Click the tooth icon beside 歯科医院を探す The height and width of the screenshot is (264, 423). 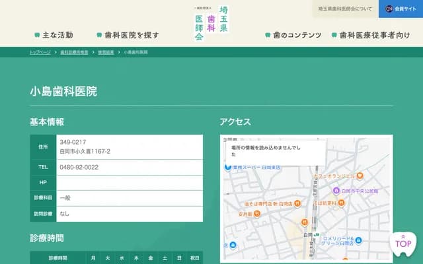(x=99, y=35)
